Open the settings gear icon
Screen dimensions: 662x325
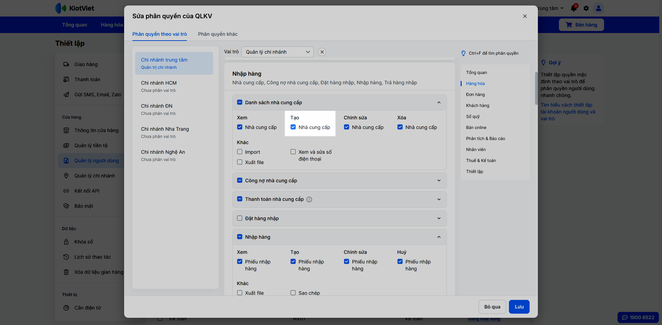coord(586,8)
